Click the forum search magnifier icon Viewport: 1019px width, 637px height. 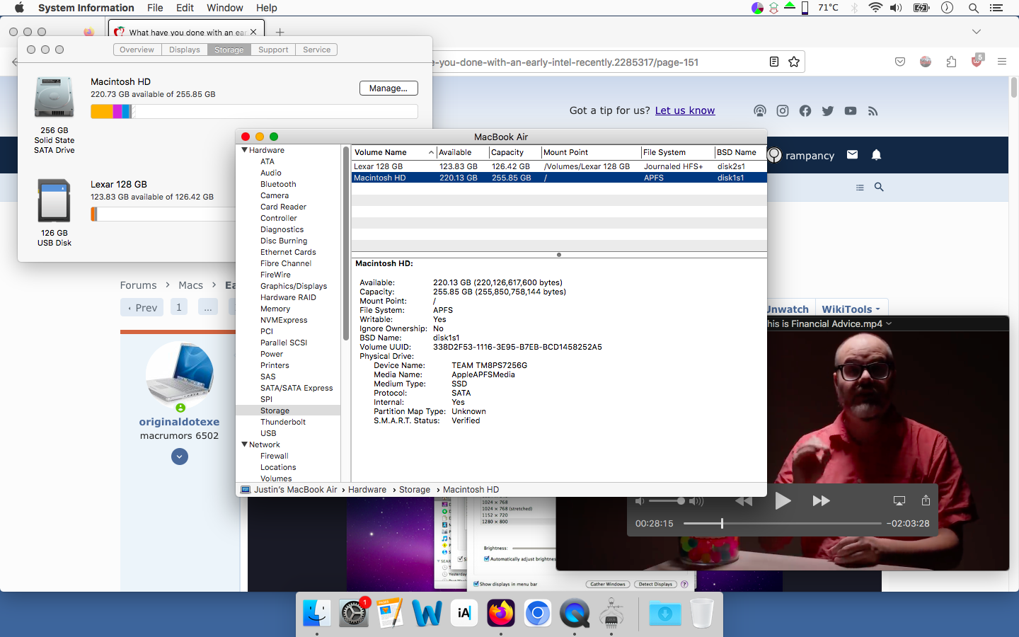[x=879, y=187]
